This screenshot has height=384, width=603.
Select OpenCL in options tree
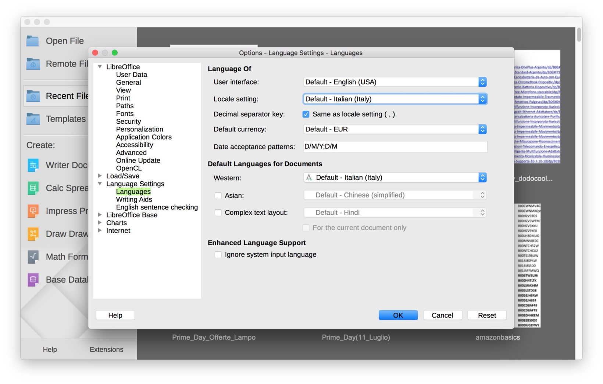(x=129, y=168)
